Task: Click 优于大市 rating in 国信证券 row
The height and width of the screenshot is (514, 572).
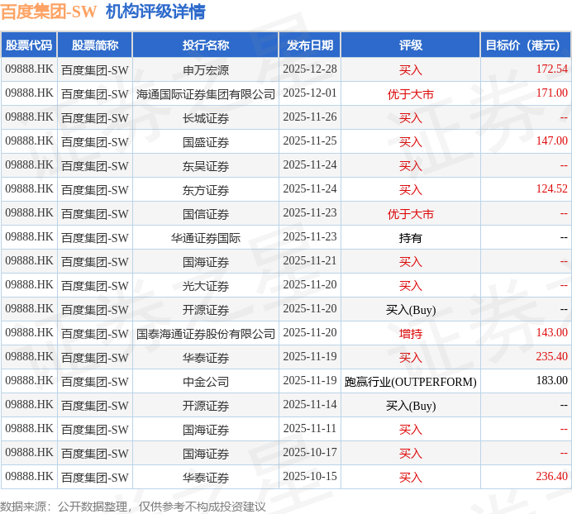Action: pos(410,214)
